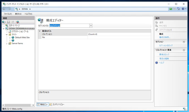Open the 表示(V) menu
Image resolution: width=189 pixels, height=112 pixels.
point(18,14)
